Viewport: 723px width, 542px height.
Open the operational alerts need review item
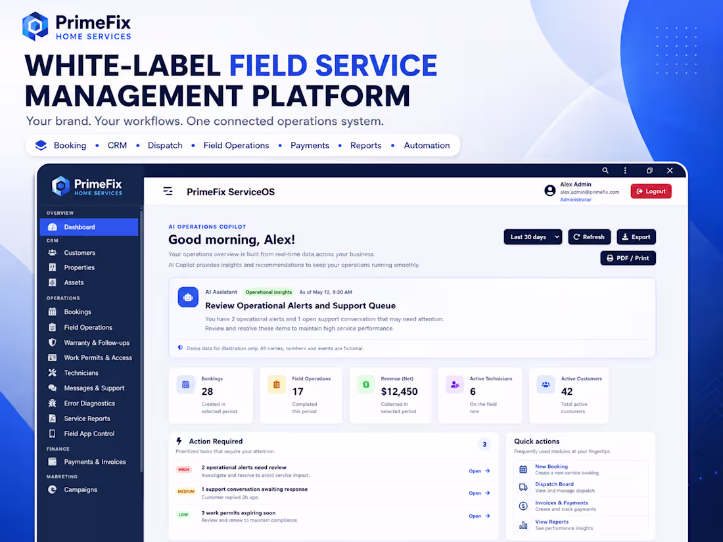[x=333, y=471]
